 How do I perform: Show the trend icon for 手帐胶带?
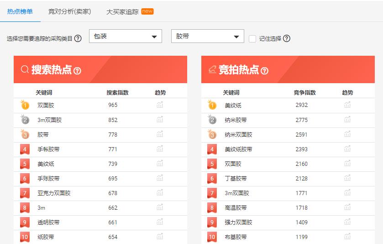pos(160,149)
